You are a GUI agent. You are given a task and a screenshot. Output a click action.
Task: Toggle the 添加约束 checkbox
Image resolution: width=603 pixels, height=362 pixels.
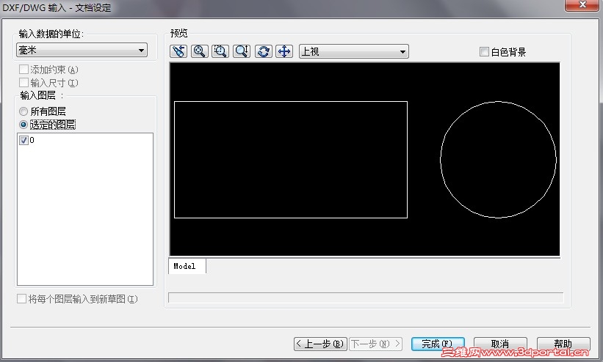pyautogui.click(x=24, y=70)
